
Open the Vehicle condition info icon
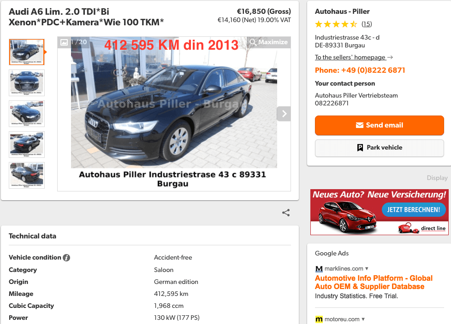[x=66, y=258]
